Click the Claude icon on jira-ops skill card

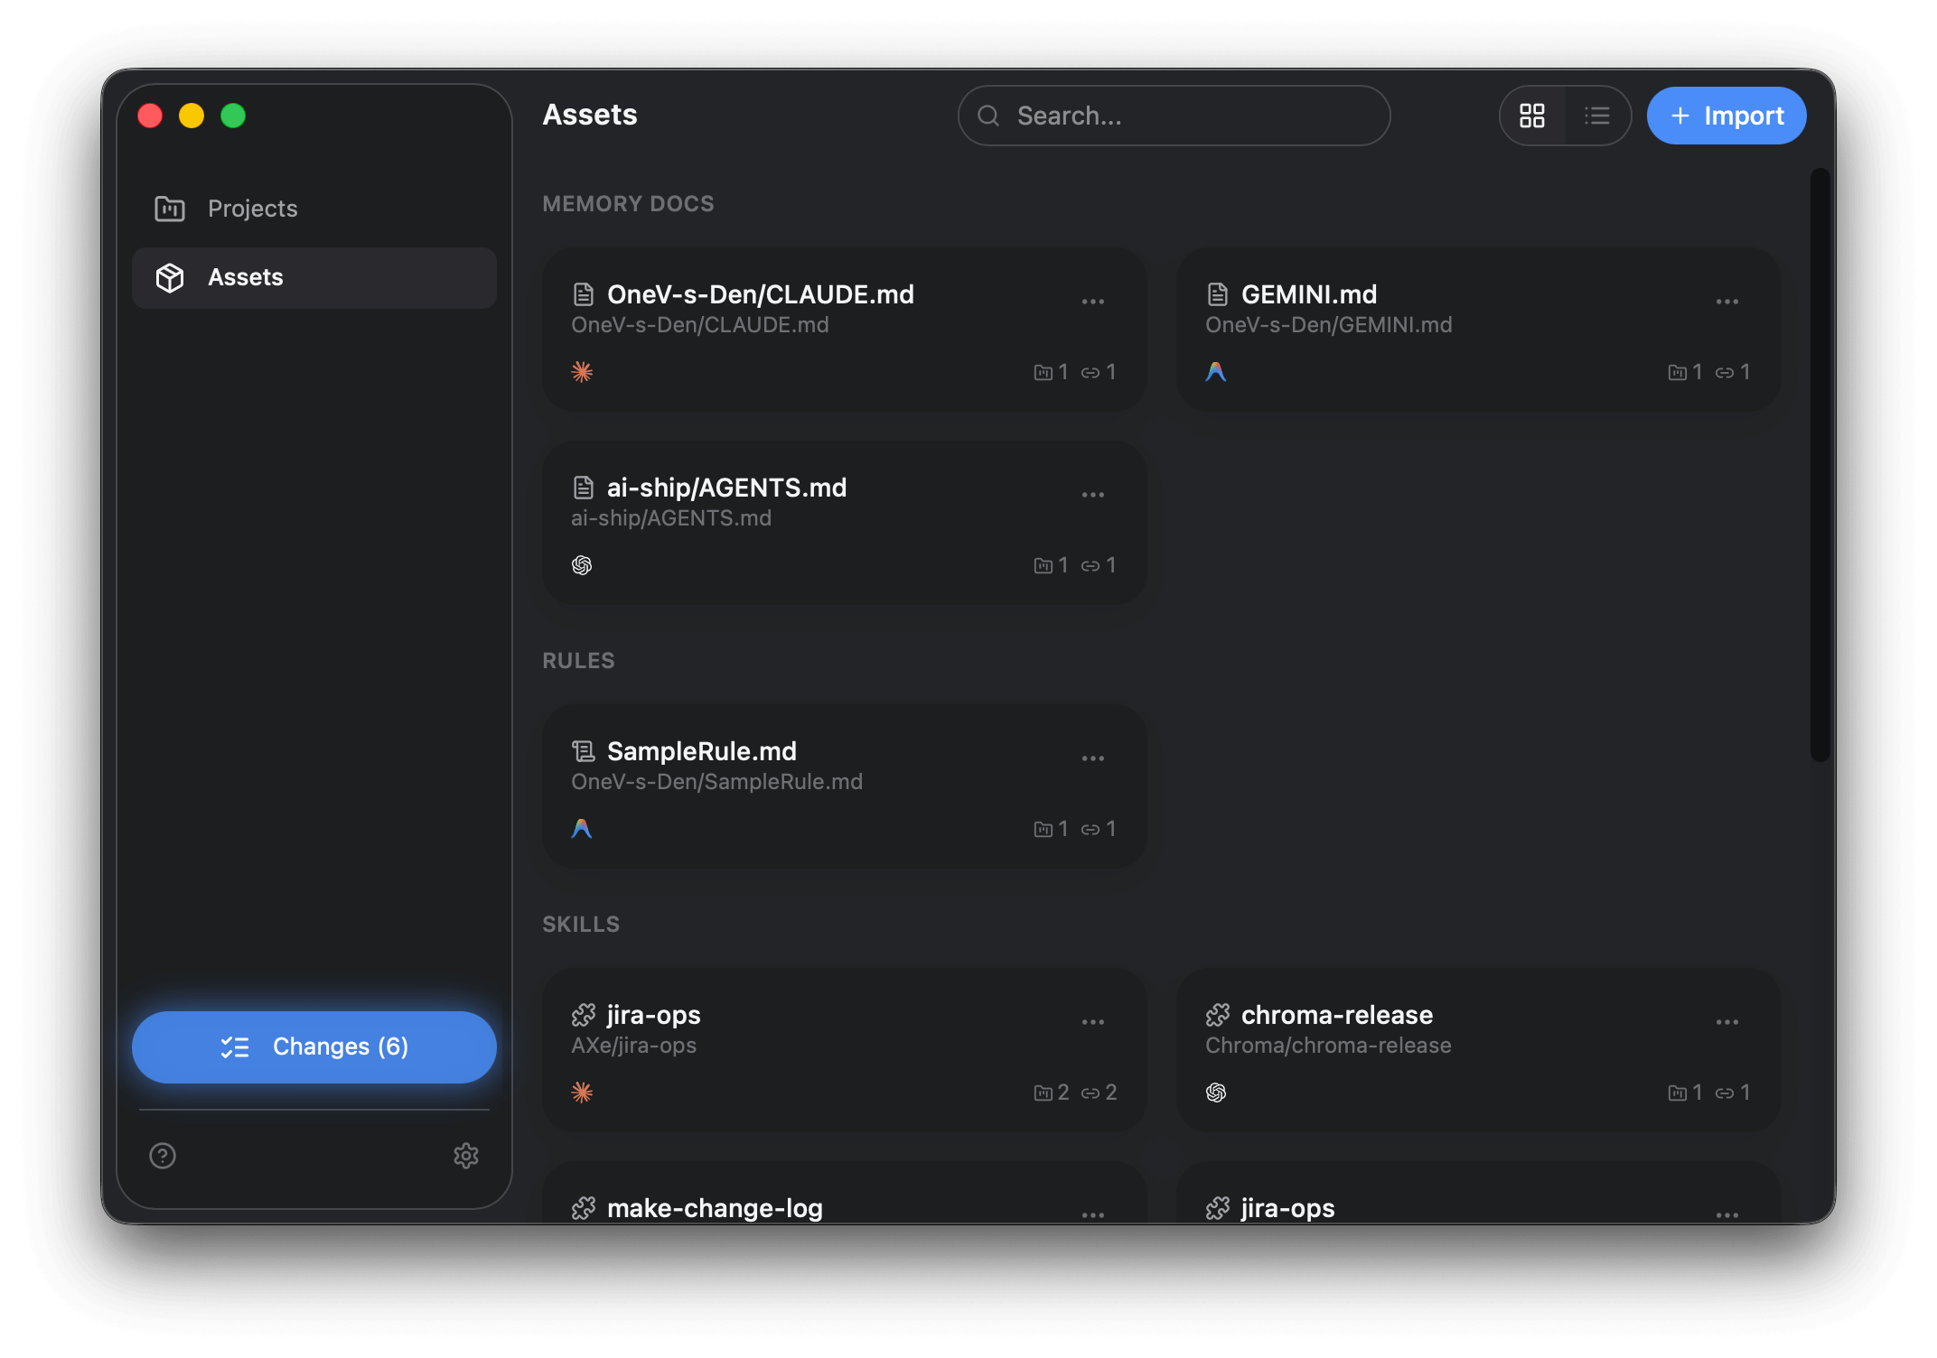click(583, 1093)
